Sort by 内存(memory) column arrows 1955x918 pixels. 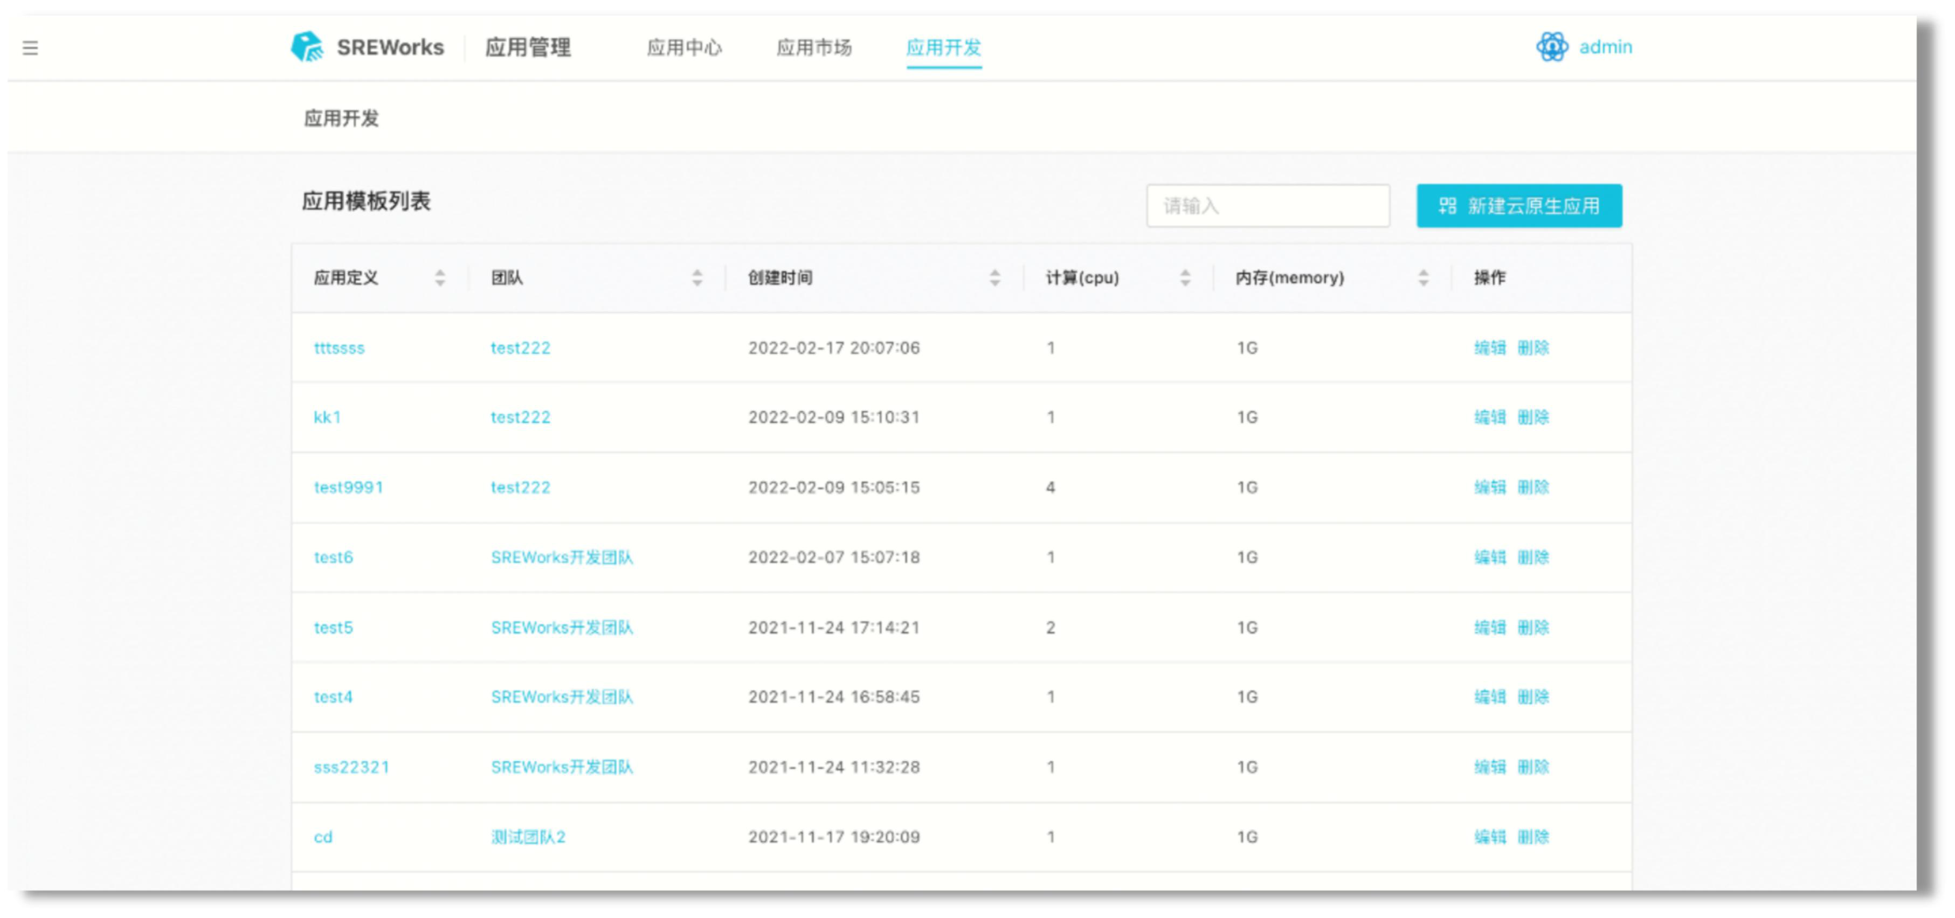[x=1424, y=279]
